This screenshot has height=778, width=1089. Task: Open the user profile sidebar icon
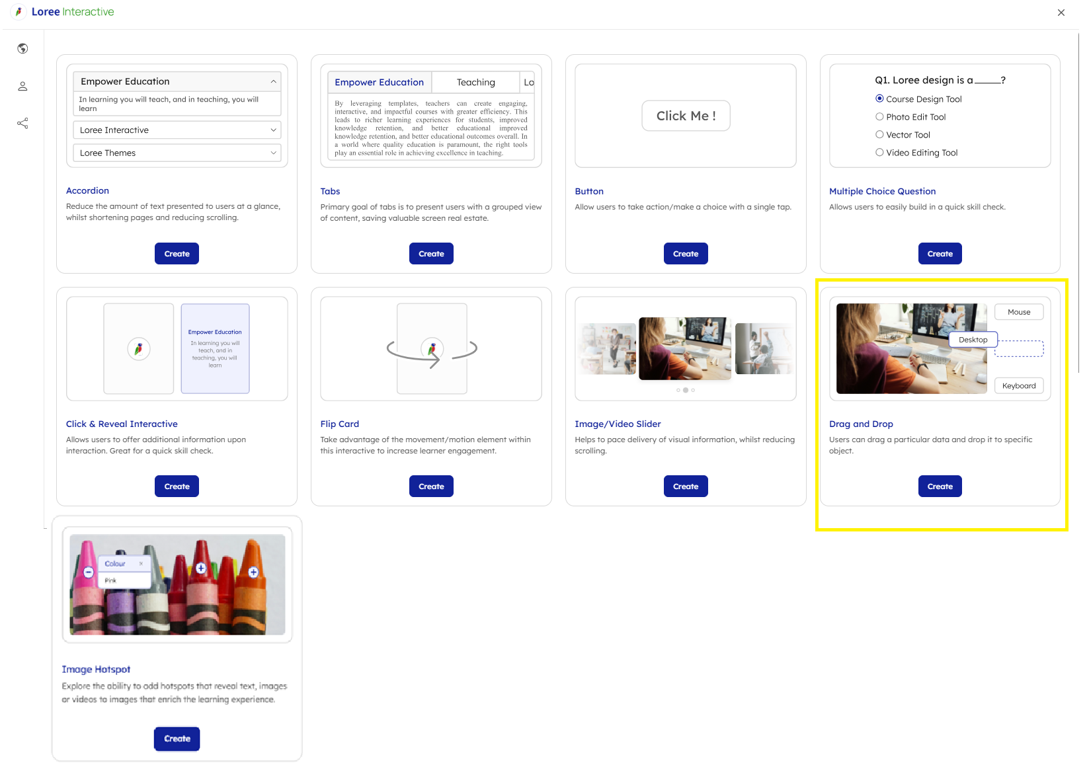pyautogui.click(x=22, y=86)
